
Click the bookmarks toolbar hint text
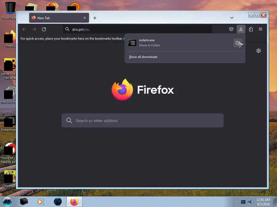click(x=71, y=38)
